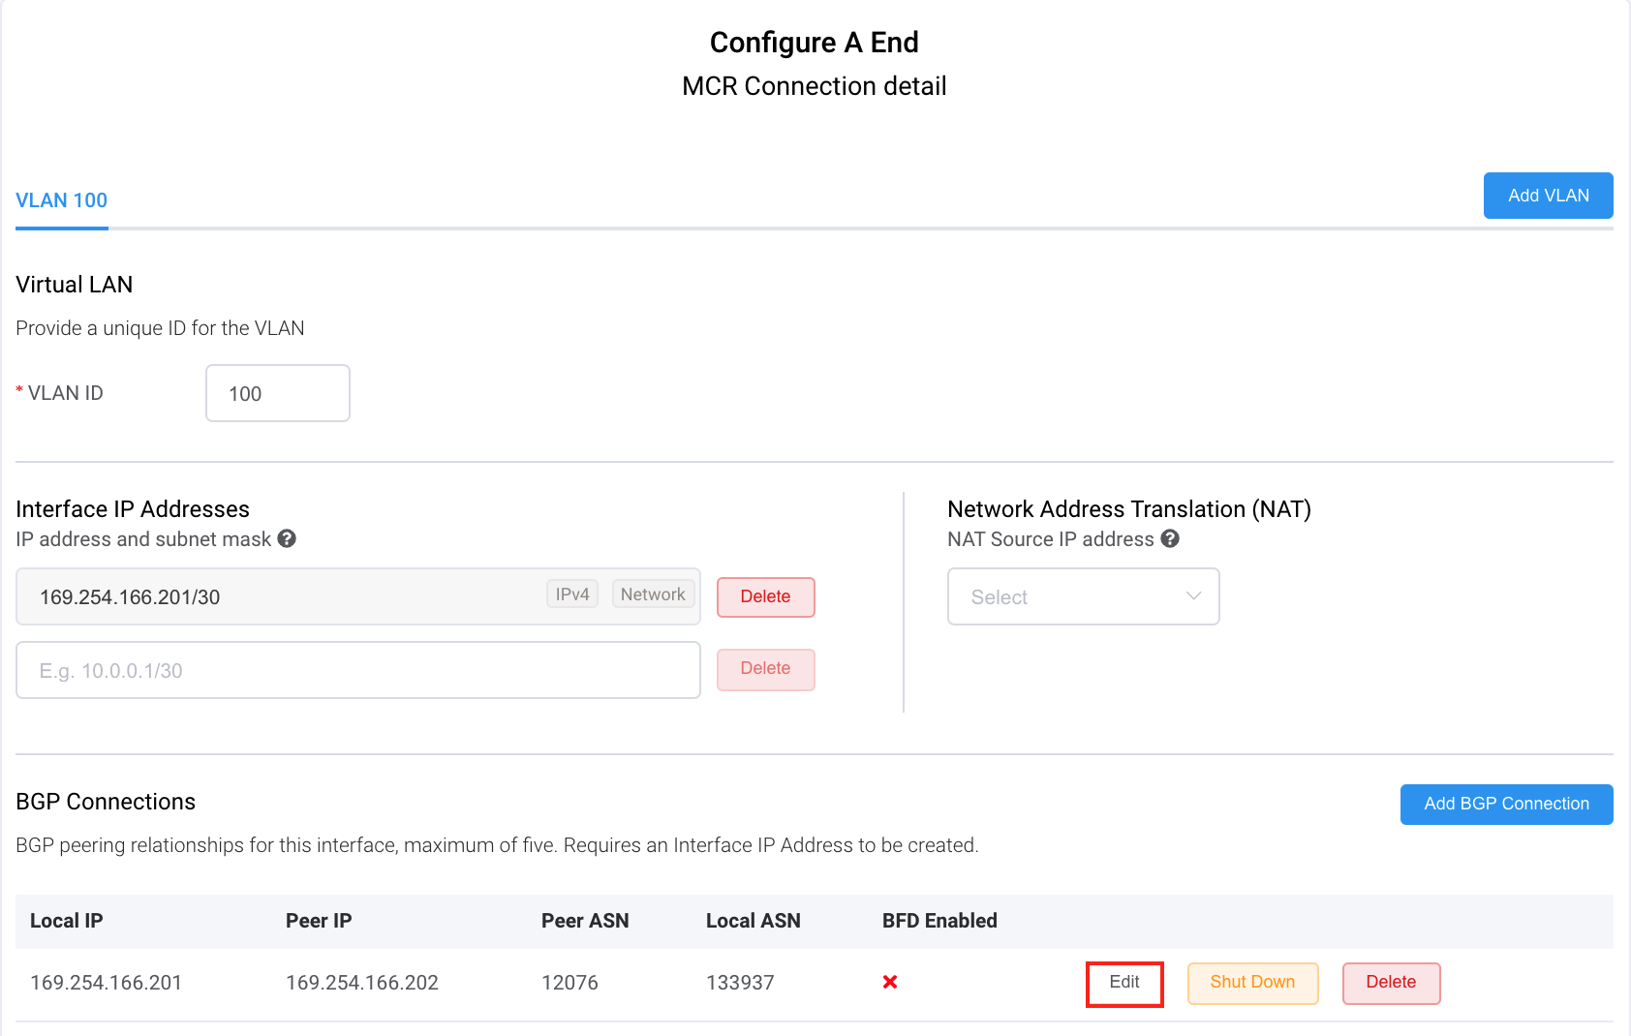Delete the BGP connection row
The height and width of the screenshot is (1036, 1631).
(x=1391, y=983)
